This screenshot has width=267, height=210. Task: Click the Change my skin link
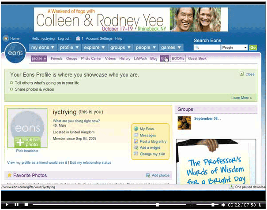(152, 154)
